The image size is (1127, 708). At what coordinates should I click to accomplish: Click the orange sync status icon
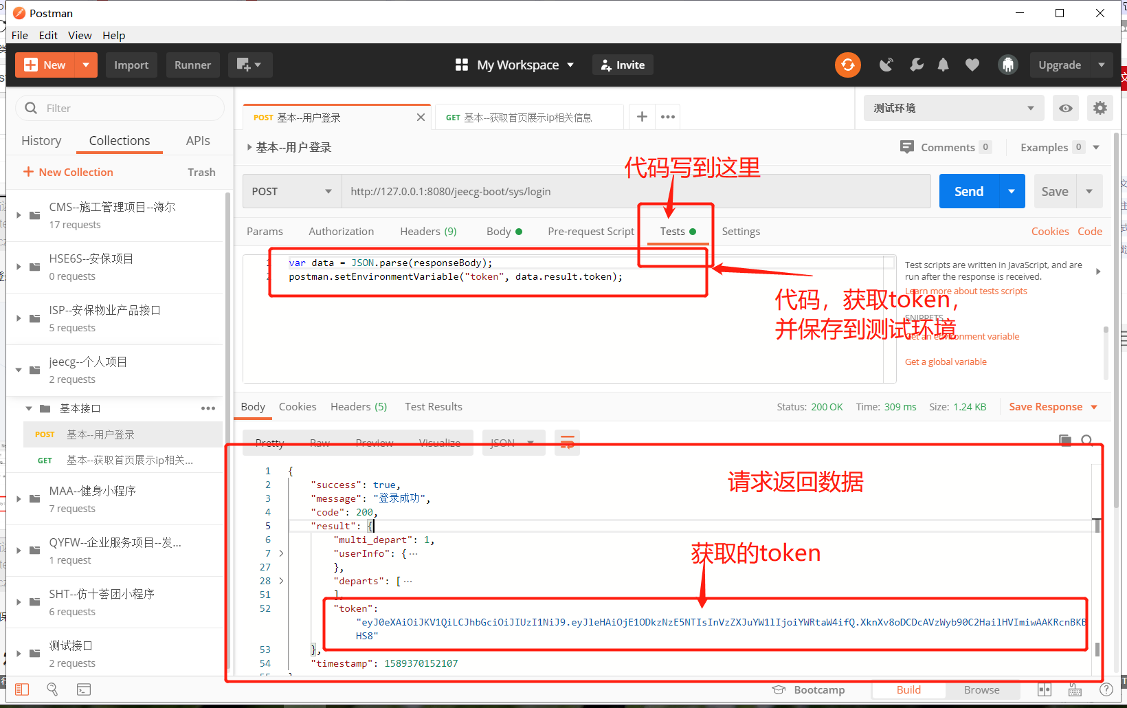coord(847,65)
